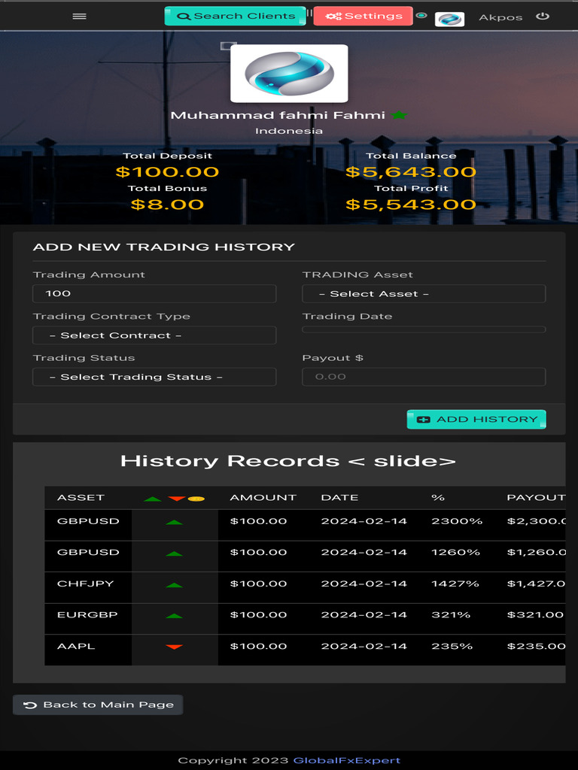This screenshot has height=770, width=578.
Task: Click the red down arrow in the AAPL row
Action: coord(174,647)
